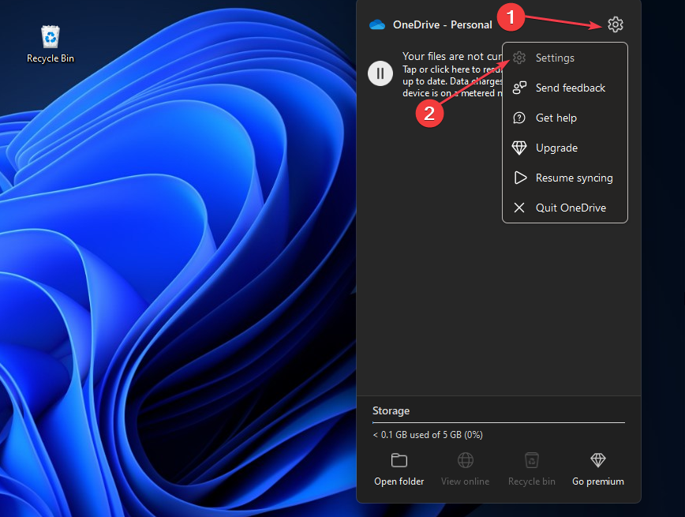Open the Recycle Bin from the desktop
685x517 pixels.
tap(50, 37)
